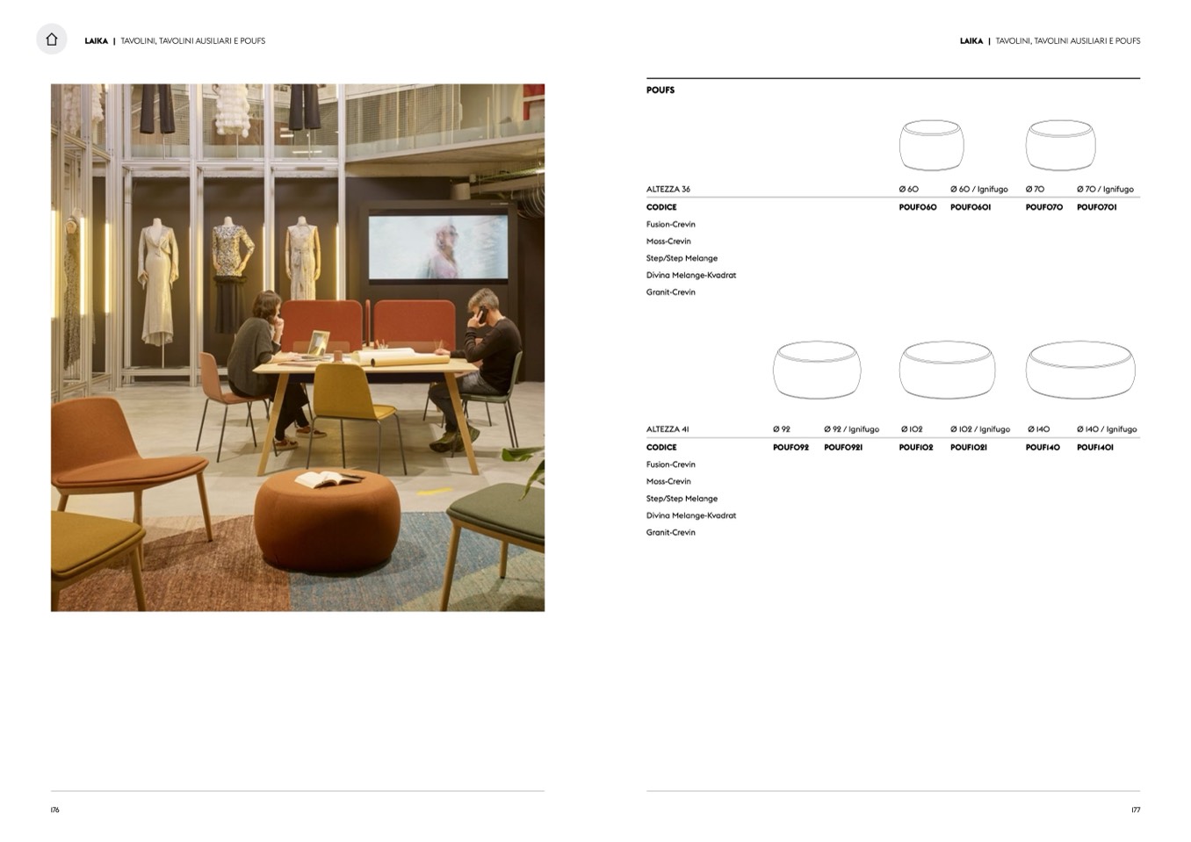Click the home icon button

pyautogui.click(x=51, y=40)
